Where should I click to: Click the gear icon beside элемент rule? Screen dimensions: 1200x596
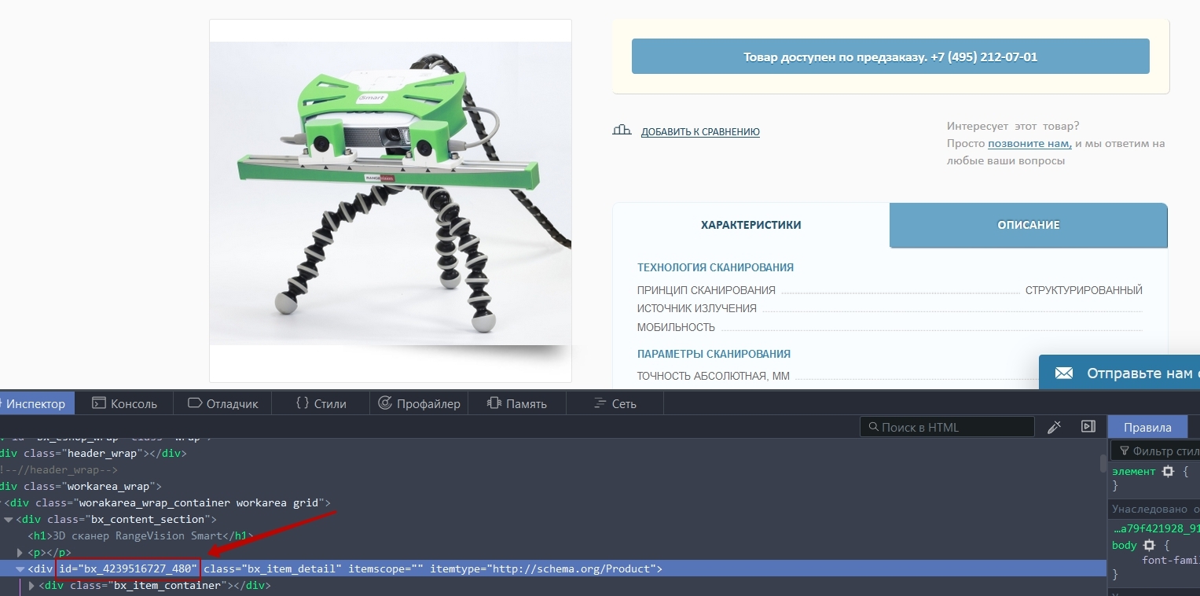click(x=1168, y=471)
